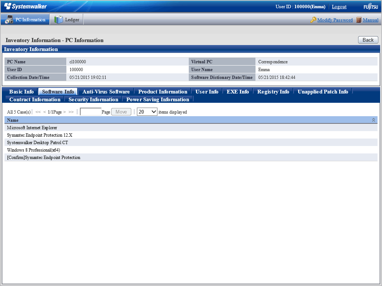Click the Manual book icon
382x286 pixels.
tap(358, 20)
